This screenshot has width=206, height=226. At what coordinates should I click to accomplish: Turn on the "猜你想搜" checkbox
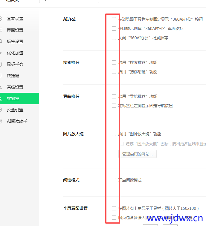pyautogui.click(x=114, y=72)
